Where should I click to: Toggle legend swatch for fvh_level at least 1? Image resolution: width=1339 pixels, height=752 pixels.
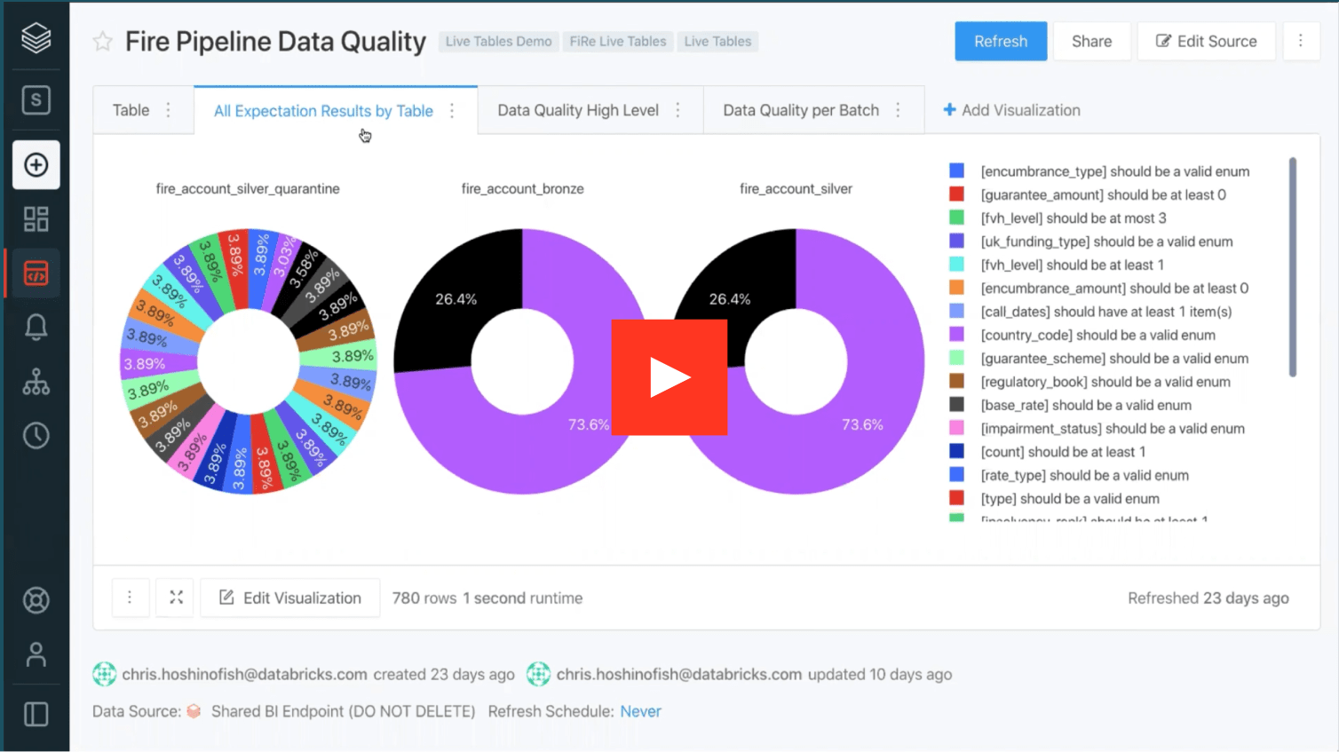point(956,264)
